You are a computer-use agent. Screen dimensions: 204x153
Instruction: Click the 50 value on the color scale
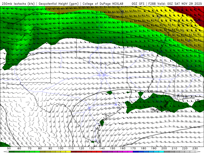click(9, 148)
